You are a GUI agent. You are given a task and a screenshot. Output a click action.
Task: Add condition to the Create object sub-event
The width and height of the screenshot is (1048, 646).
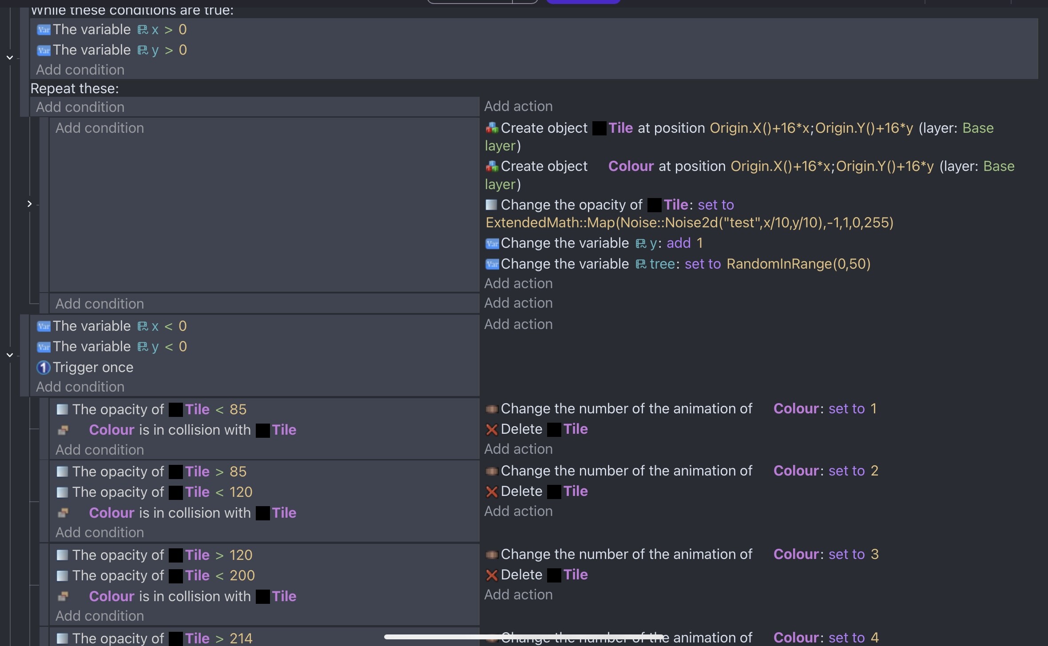(x=100, y=128)
